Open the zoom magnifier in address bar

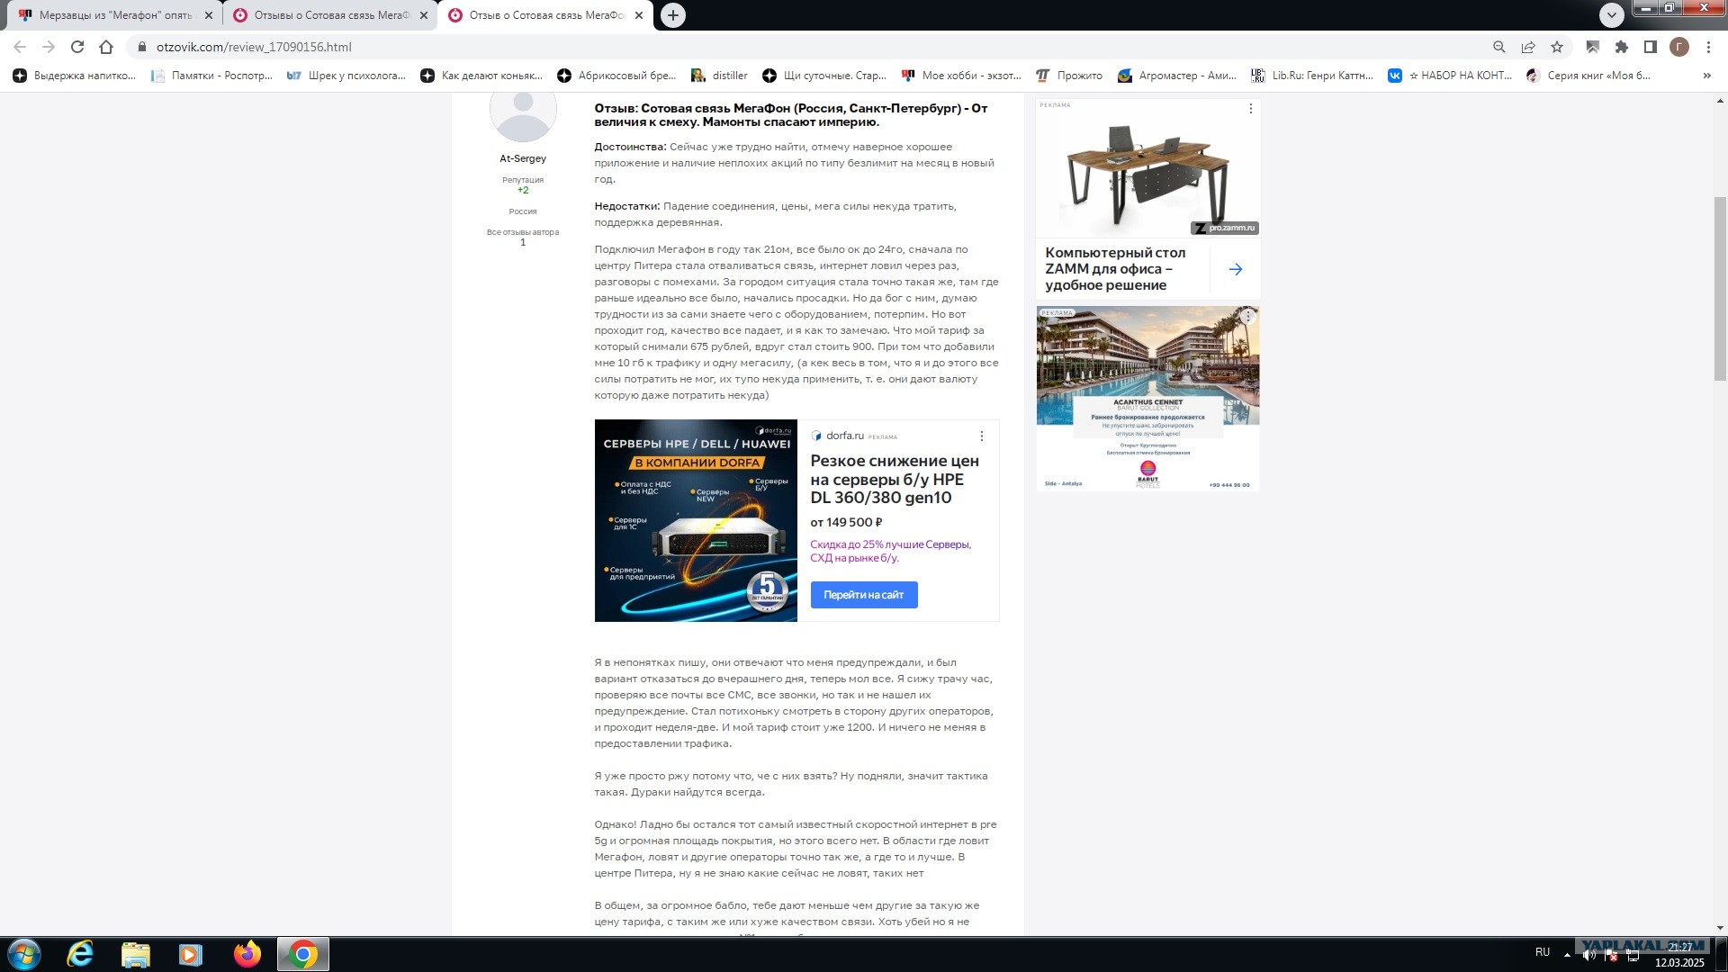1498,47
